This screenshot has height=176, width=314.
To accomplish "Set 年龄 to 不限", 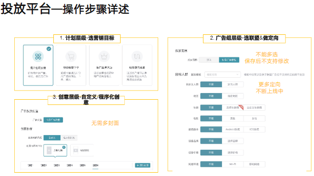I will click(x=211, y=108).
